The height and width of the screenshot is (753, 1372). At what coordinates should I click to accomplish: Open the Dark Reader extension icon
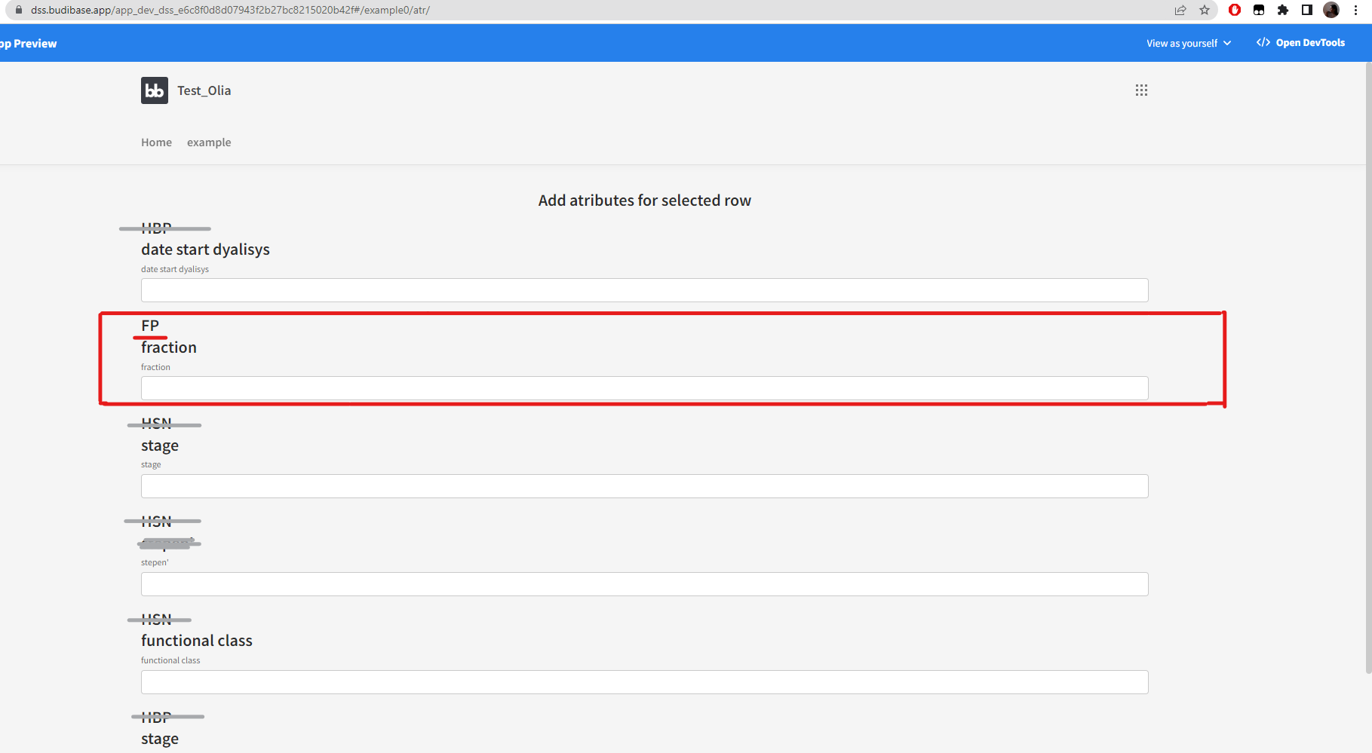point(1258,10)
